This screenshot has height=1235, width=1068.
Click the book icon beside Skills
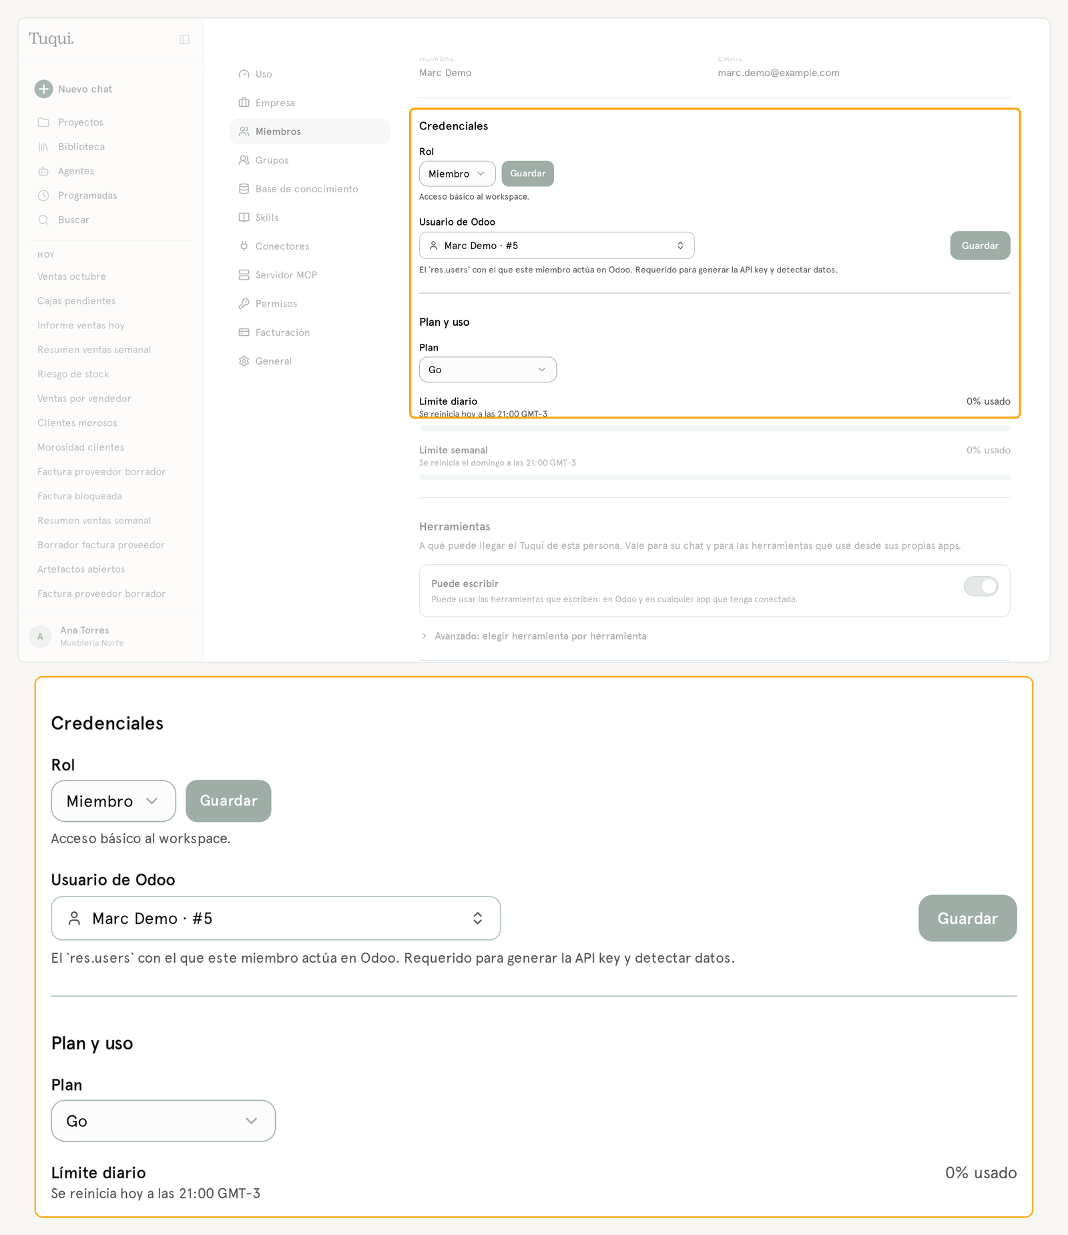tap(244, 218)
